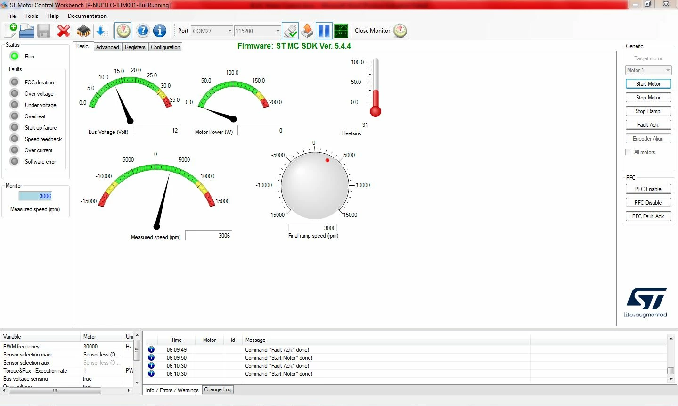Click the info icon of the 06:09:49 log row
Screen dimensions: 678x406
pyautogui.click(x=151, y=349)
